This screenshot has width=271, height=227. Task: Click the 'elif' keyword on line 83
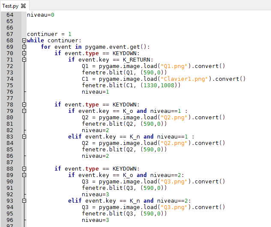[74, 136]
